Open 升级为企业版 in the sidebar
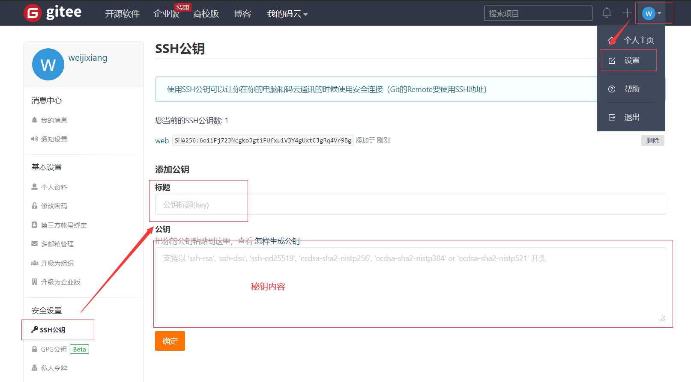The image size is (691, 382). coord(60,282)
